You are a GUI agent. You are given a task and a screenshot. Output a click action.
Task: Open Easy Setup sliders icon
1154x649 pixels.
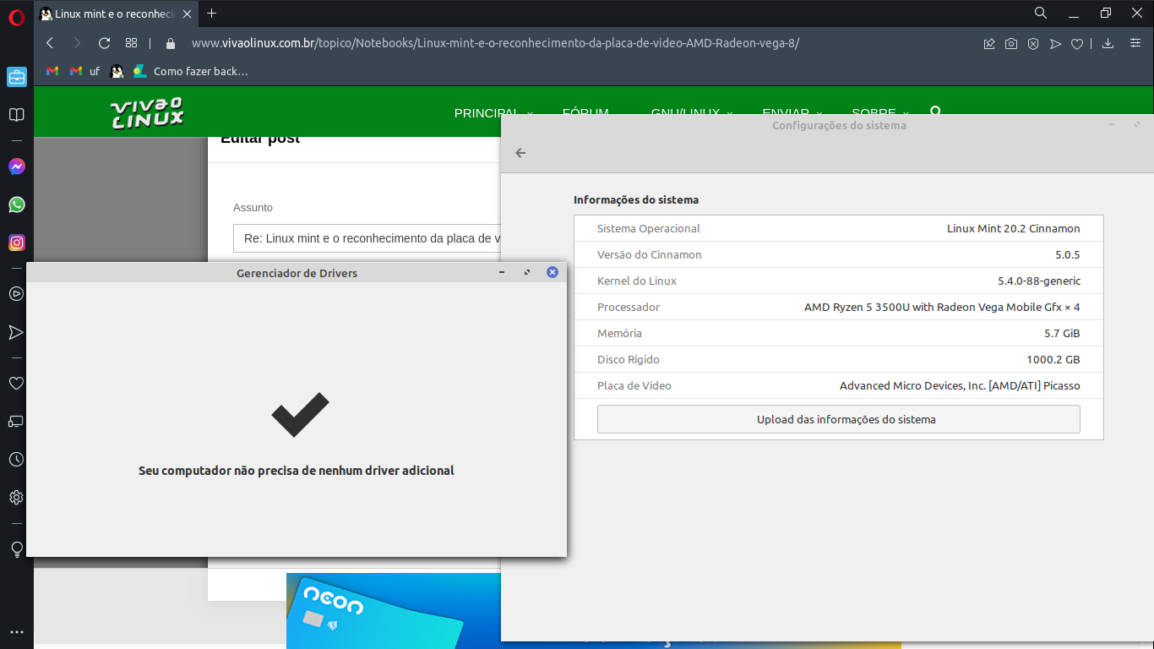click(x=1135, y=43)
